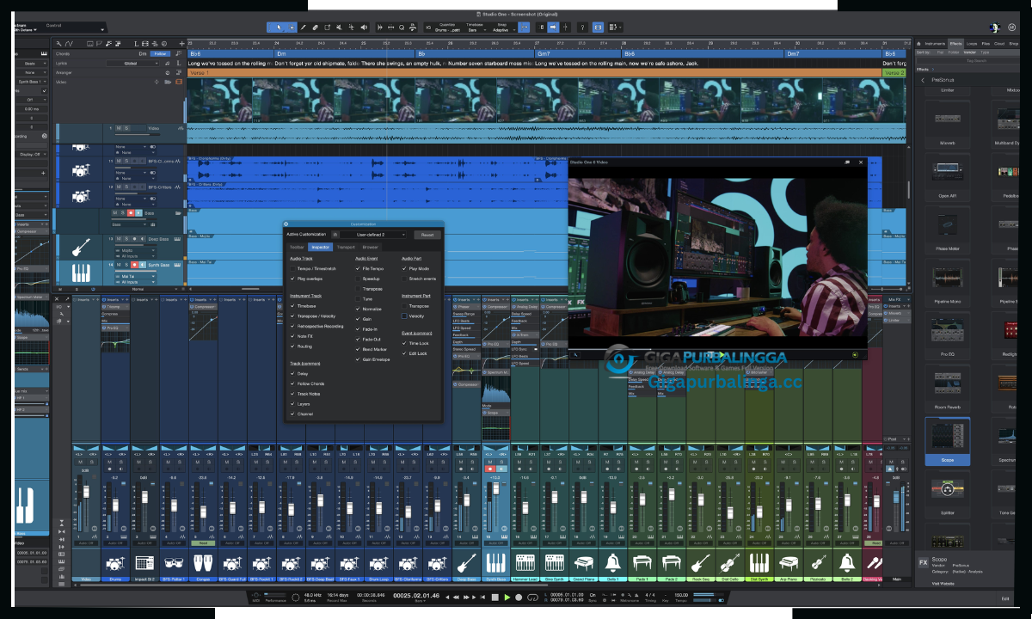Click the Impact channel pad grid icon

144,563
